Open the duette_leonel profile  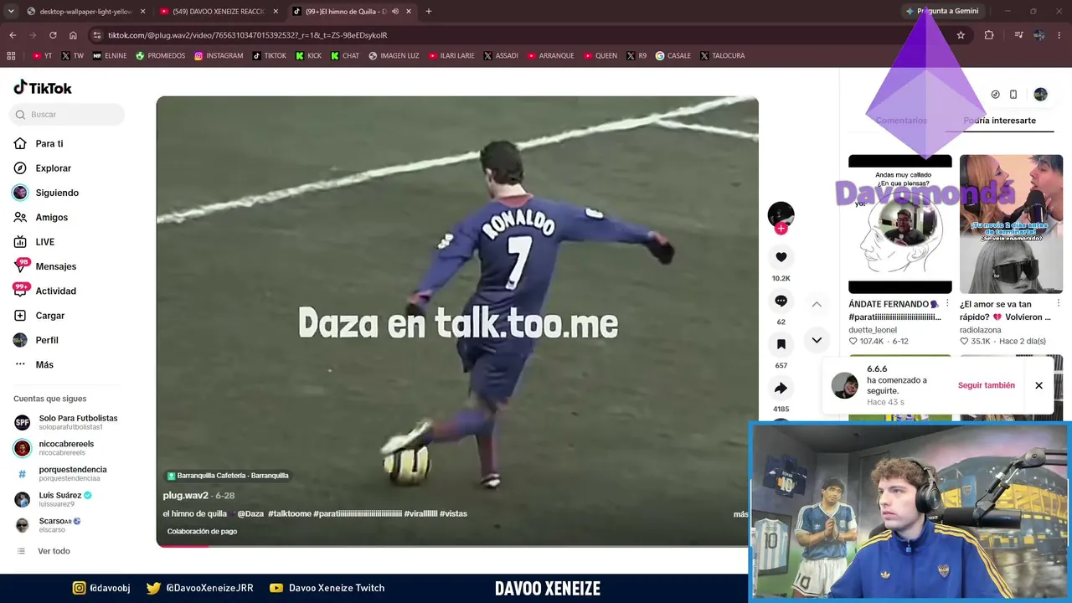(873, 330)
